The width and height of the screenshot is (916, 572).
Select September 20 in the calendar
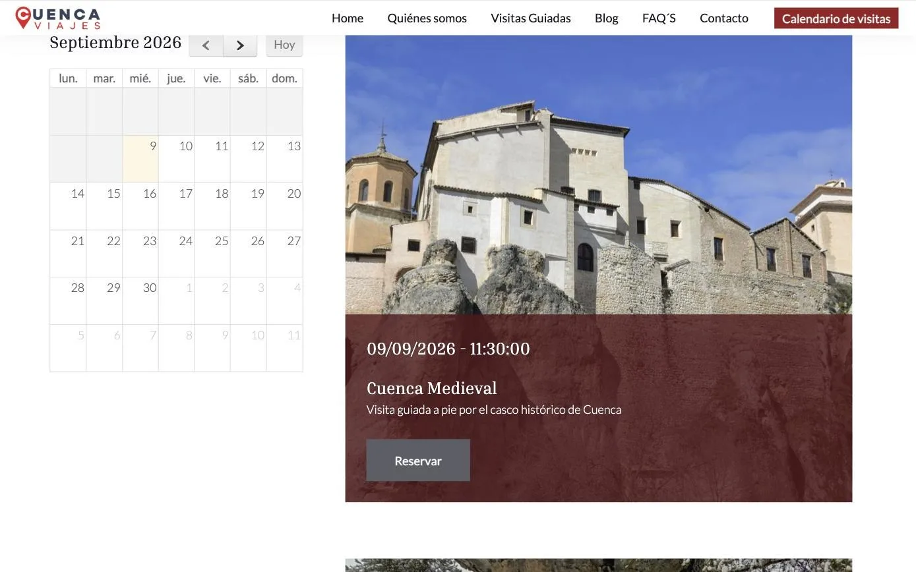pos(285,206)
